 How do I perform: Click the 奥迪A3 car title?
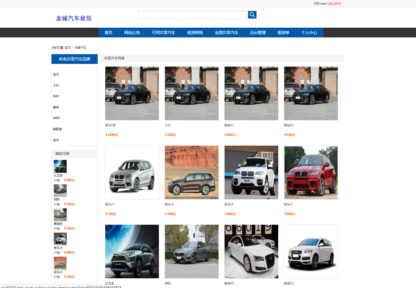[229, 125]
